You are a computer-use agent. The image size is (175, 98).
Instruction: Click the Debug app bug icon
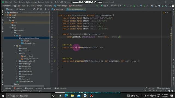[x=134, y=6]
